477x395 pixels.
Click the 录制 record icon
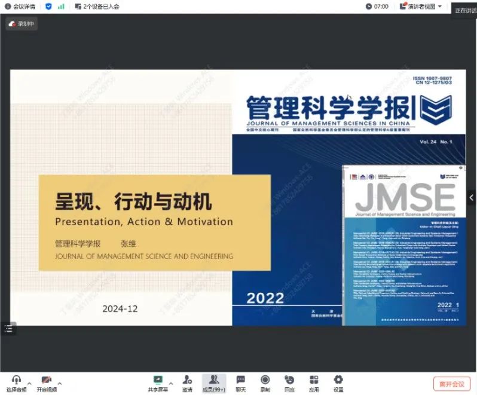(x=265, y=380)
